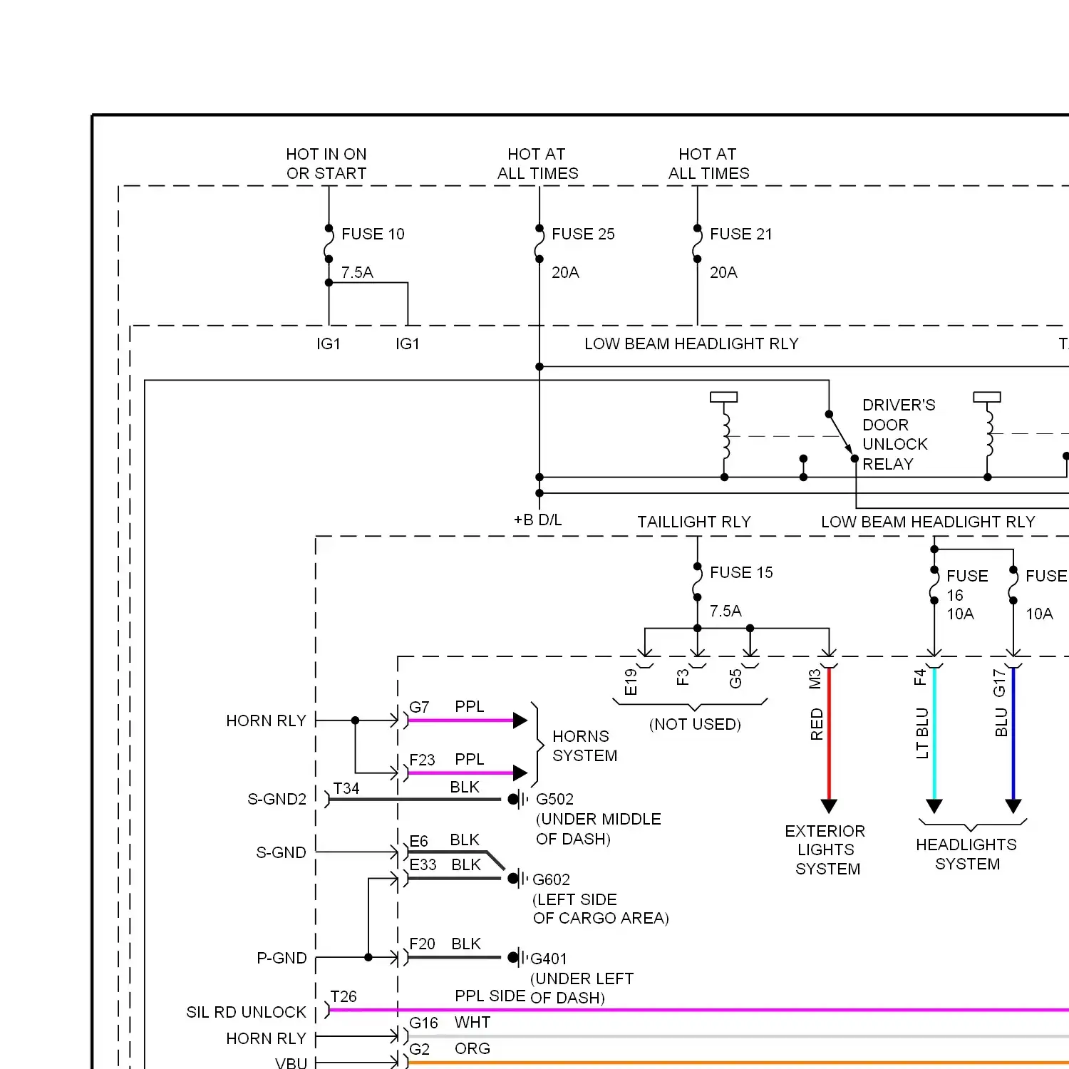
Task: Click the "HOT IN ON OR START" label
Action: coord(326,164)
